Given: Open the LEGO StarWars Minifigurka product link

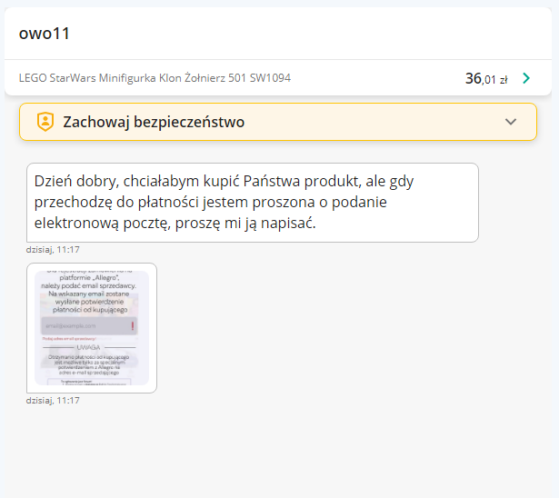Looking at the screenshot, I should tap(155, 78).
